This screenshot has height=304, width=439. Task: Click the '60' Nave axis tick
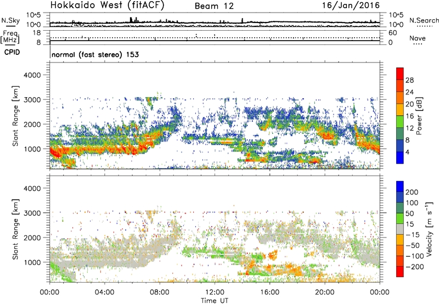coord(392,33)
